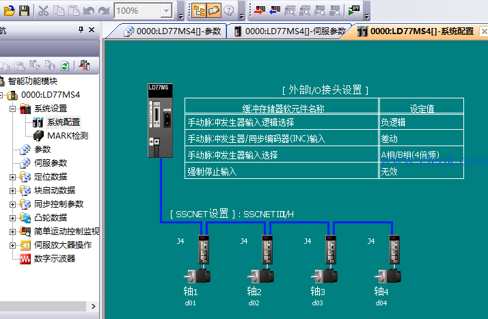Open 伺服参数 in the navigation tree
The image size is (488, 319).
[51, 163]
